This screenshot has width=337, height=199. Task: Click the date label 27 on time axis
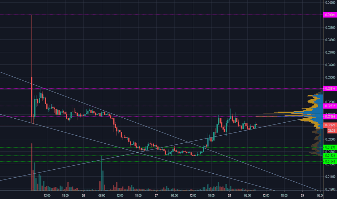coord(156,195)
